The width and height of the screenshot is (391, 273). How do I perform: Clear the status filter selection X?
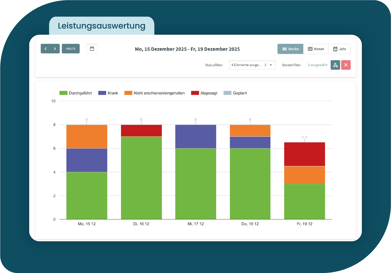pos(265,65)
